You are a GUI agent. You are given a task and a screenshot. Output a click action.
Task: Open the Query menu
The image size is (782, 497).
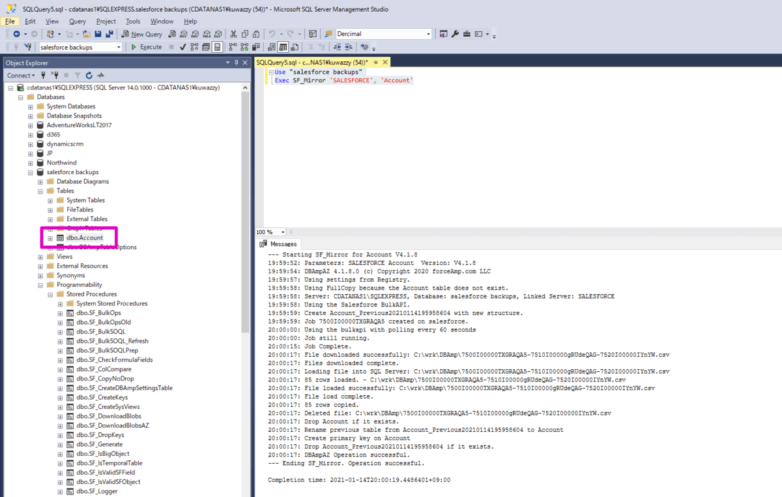(x=77, y=22)
